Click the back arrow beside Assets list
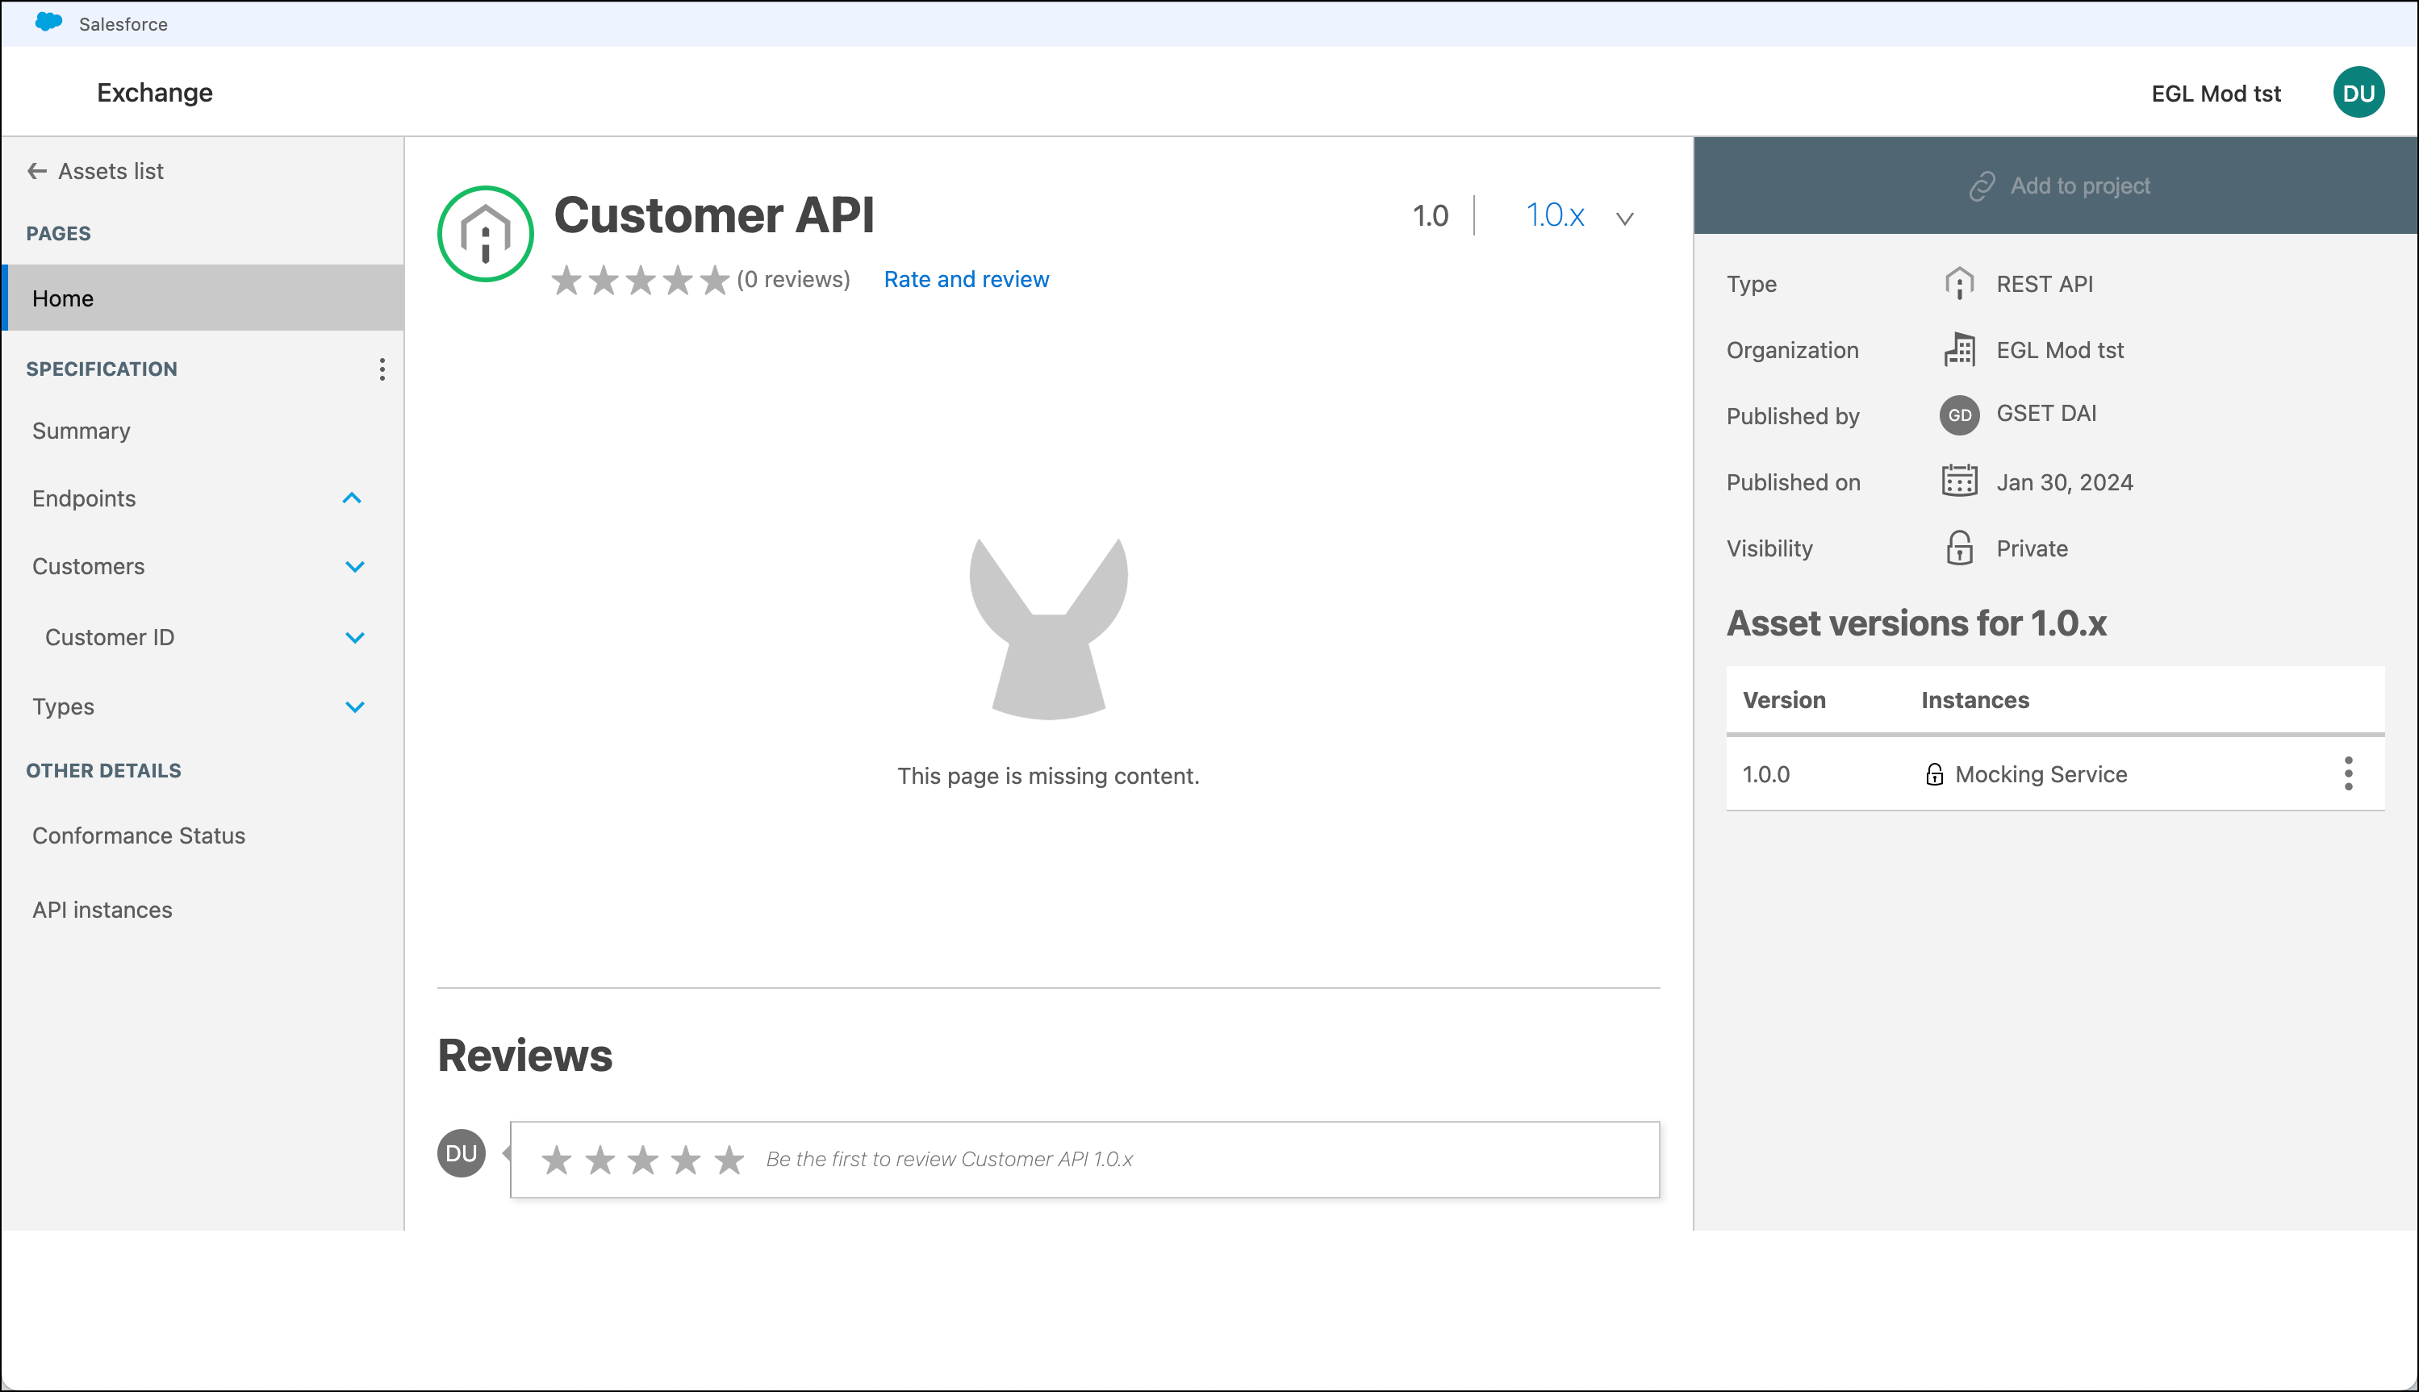This screenshot has width=2419, height=1392. pyautogui.click(x=37, y=171)
